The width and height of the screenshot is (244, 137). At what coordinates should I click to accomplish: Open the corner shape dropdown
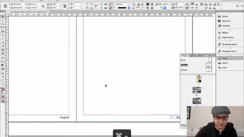[x=165, y=8]
